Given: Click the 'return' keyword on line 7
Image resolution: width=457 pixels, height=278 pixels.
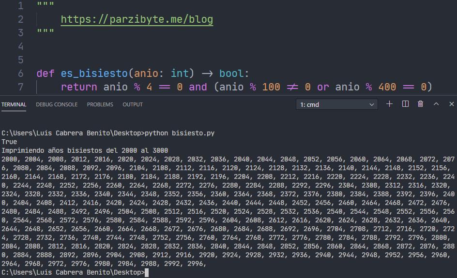Looking at the screenshot, I should [79, 87].
